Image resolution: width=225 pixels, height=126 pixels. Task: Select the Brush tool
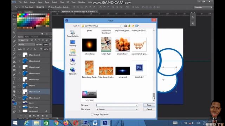pyautogui.click(x=14, y=45)
